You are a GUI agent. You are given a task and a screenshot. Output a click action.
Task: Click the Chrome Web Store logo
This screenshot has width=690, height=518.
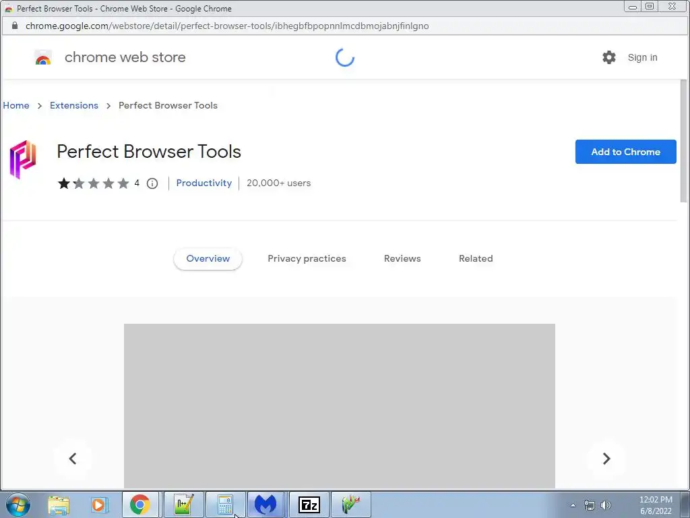(x=43, y=58)
